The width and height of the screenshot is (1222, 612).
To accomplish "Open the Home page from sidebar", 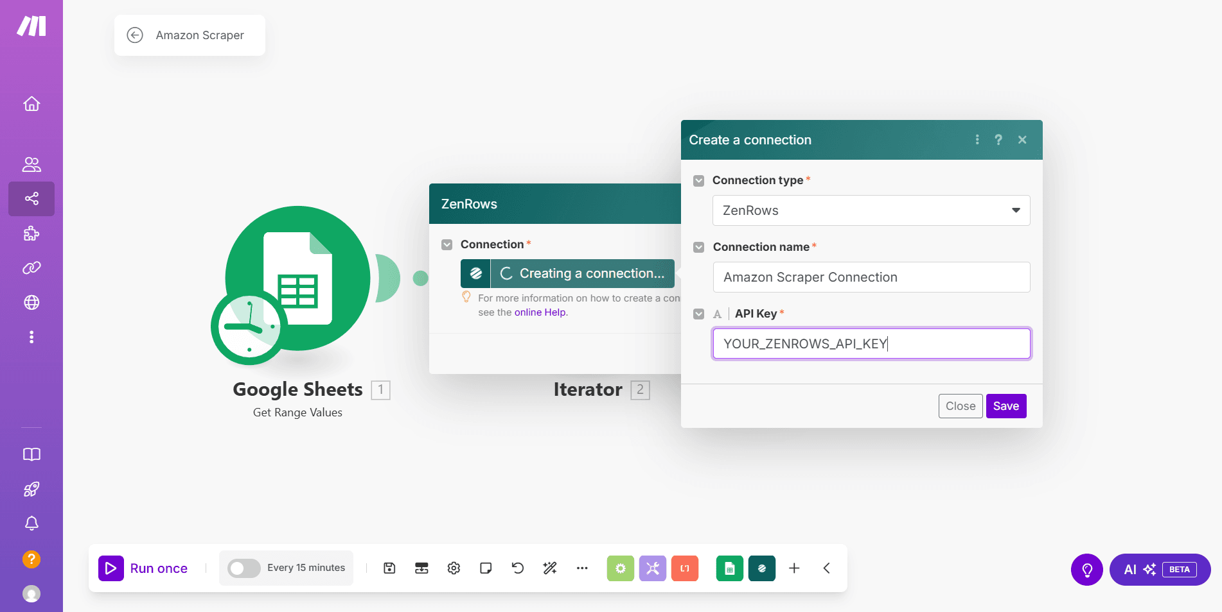I will (x=31, y=104).
